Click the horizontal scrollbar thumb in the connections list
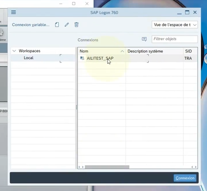This screenshot has width=207, height=191. pyautogui.click(x=107, y=167)
